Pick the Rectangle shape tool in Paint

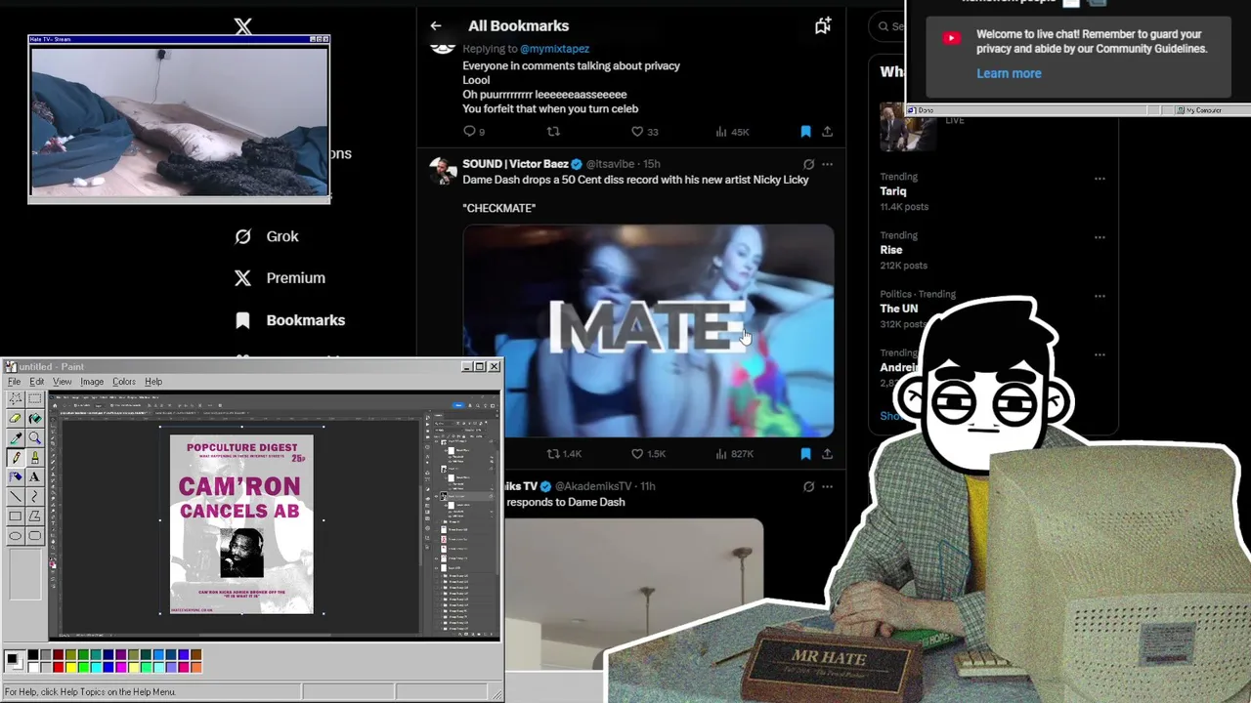coord(16,517)
